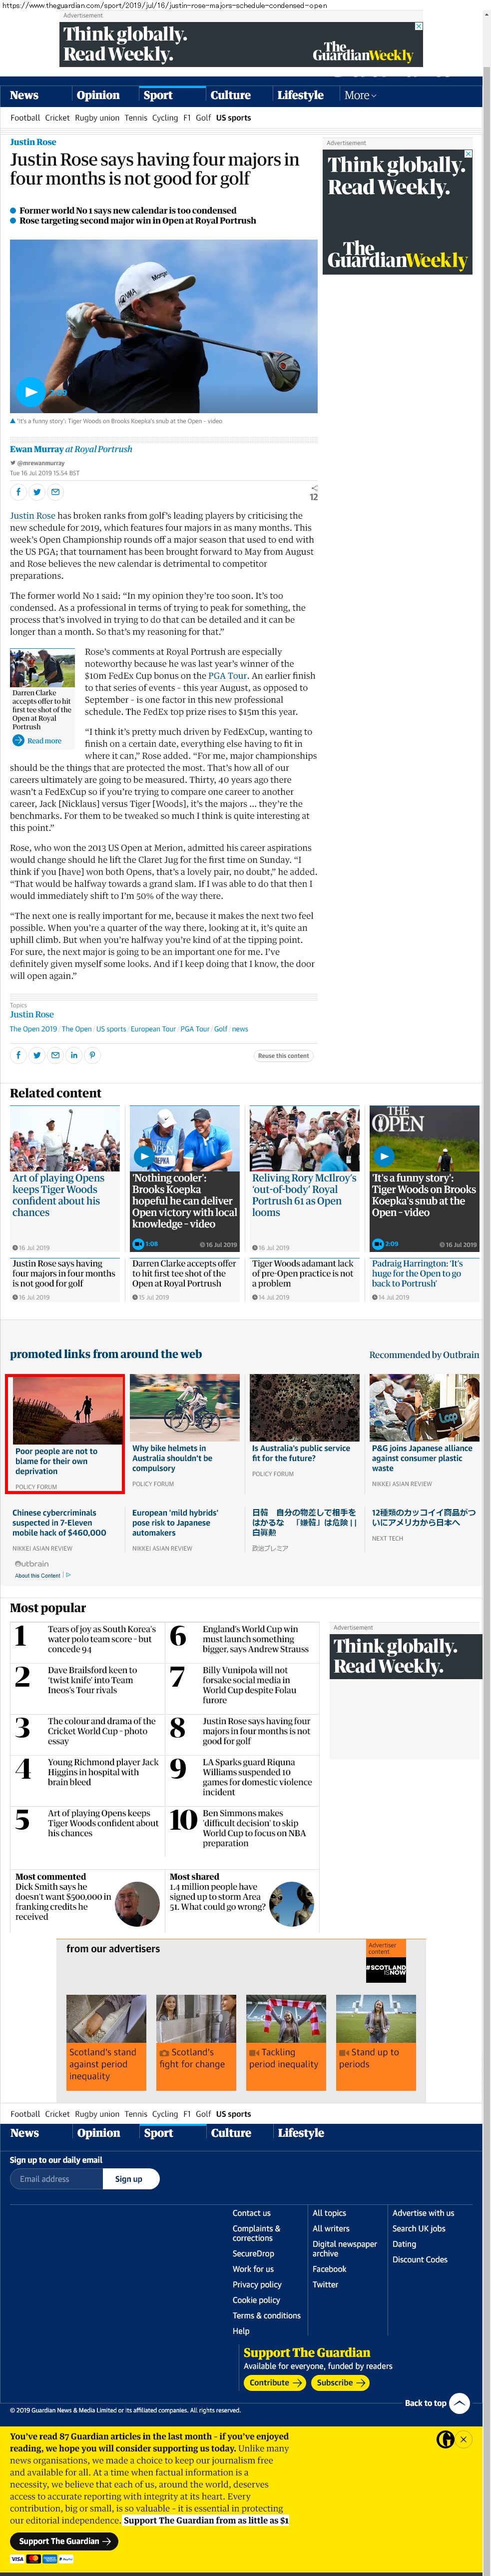Share on Twitter at article bottom
The image size is (491, 2576).
(37, 1055)
